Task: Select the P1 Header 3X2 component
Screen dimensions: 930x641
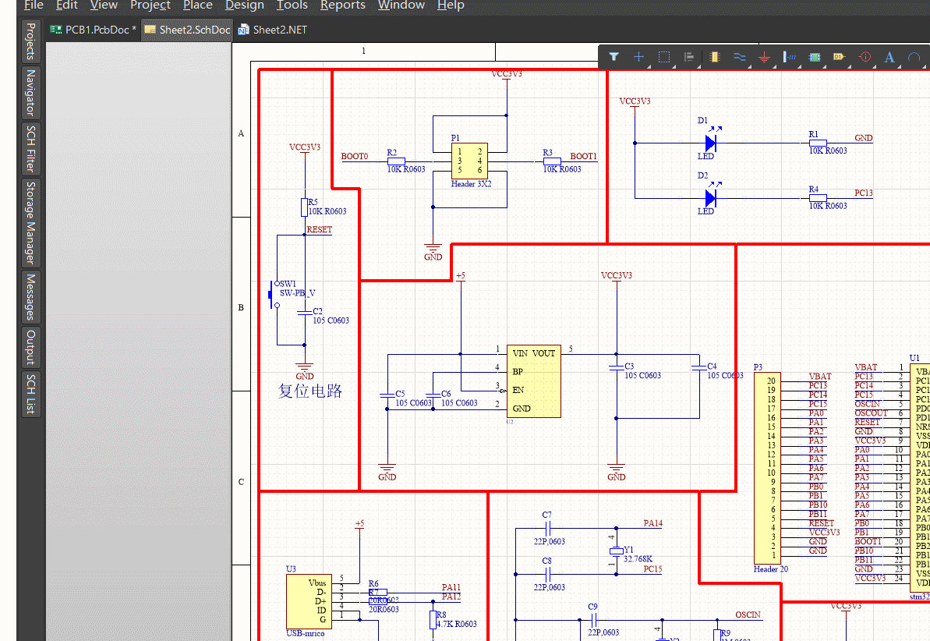Action: 470,161
